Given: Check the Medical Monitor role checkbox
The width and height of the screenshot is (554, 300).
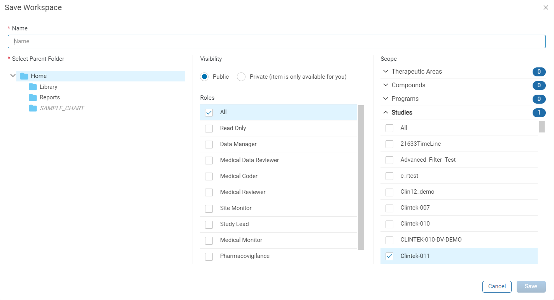Looking at the screenshot, I should [209, 240].
